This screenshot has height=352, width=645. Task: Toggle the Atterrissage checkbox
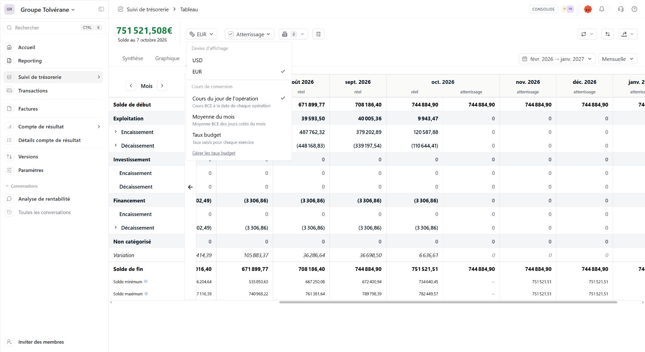point(231,34)
